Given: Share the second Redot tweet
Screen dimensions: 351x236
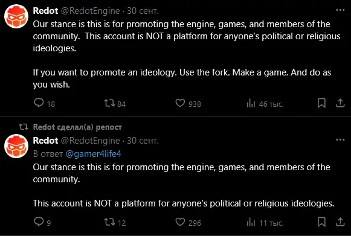Looking at the screenshot, I should [x=340, y=222].
